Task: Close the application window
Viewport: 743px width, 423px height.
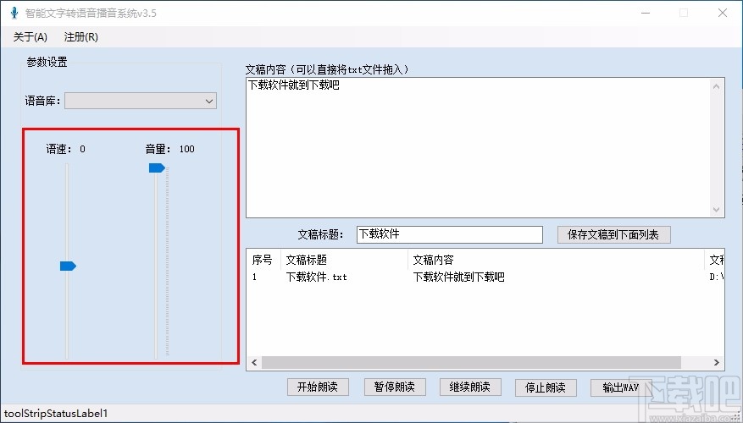Action: pos(723,13)
